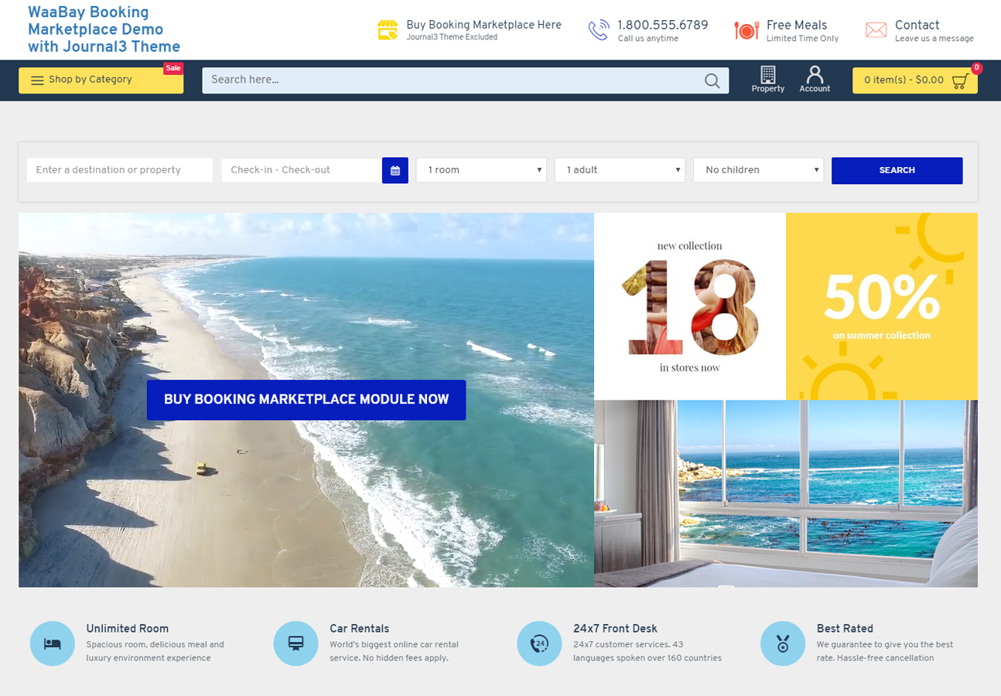Click the 24x7 Front Desk heading

(616, 629)
